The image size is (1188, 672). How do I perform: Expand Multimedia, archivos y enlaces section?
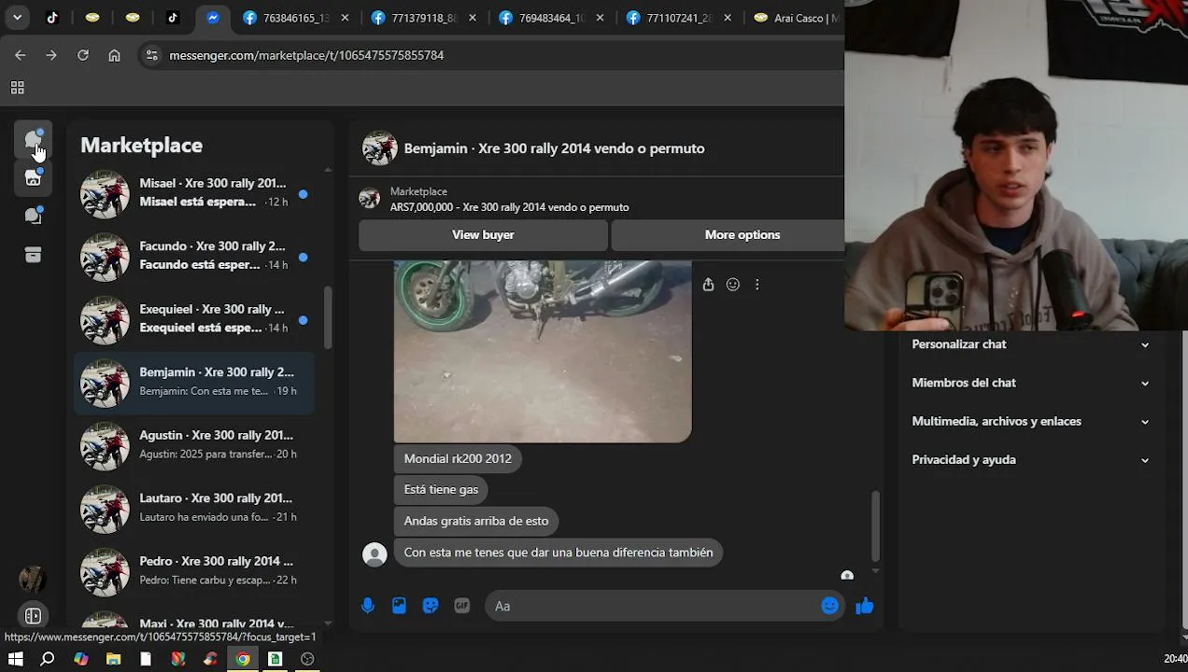[1030, 421]
